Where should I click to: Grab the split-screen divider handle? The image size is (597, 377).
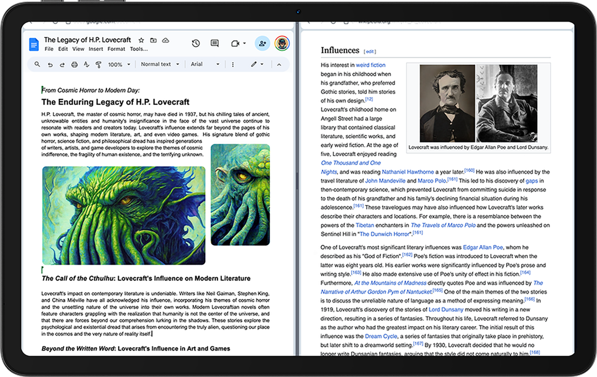(x=297, y=181)
